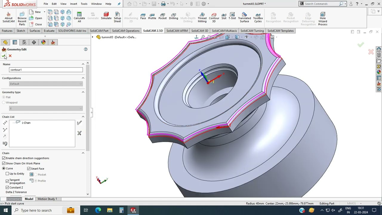The width and height of the screenshot is (382, 215).
Task: Click the cancel corner red X in the viewport
Action: (x=371, y=52)
